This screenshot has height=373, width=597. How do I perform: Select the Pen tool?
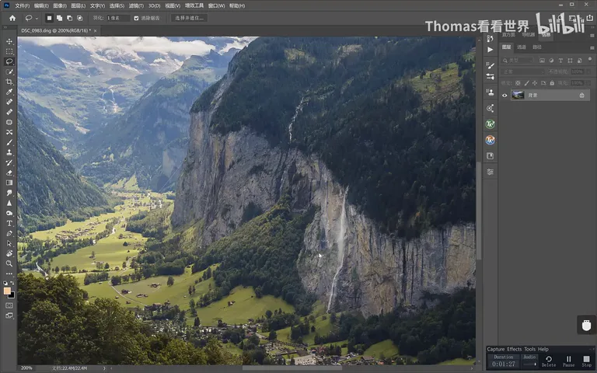(9, 233)
